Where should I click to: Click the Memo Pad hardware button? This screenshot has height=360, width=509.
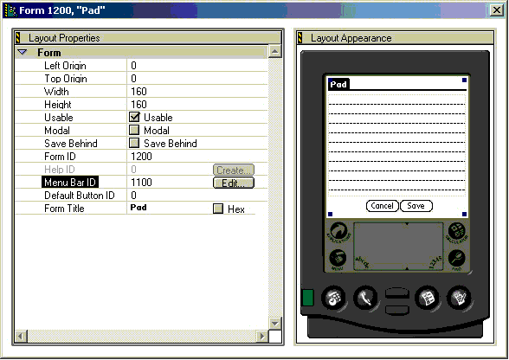point(459,298)
